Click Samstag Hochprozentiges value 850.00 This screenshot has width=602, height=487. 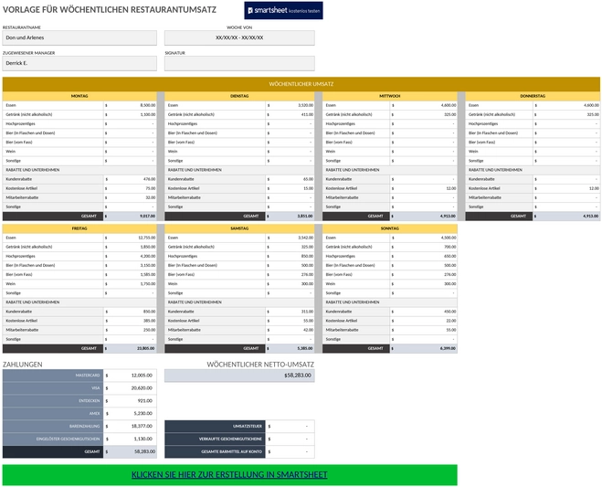[290, 256]
